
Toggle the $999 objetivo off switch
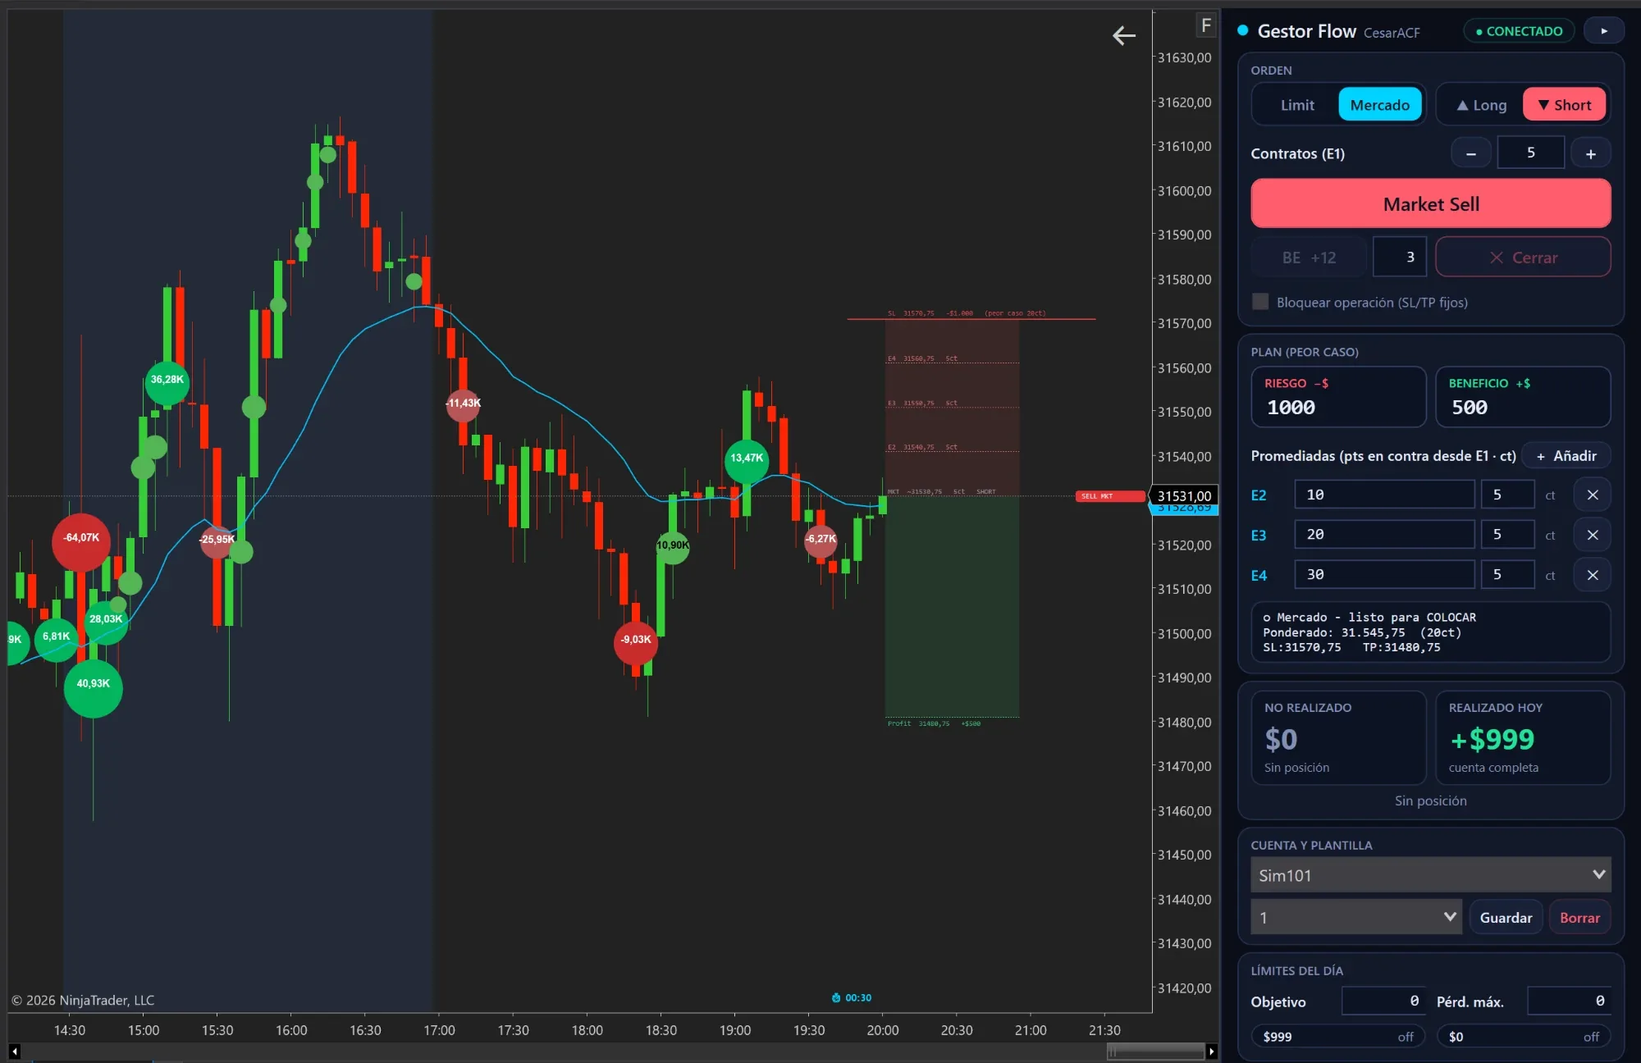(1338, 1037)
